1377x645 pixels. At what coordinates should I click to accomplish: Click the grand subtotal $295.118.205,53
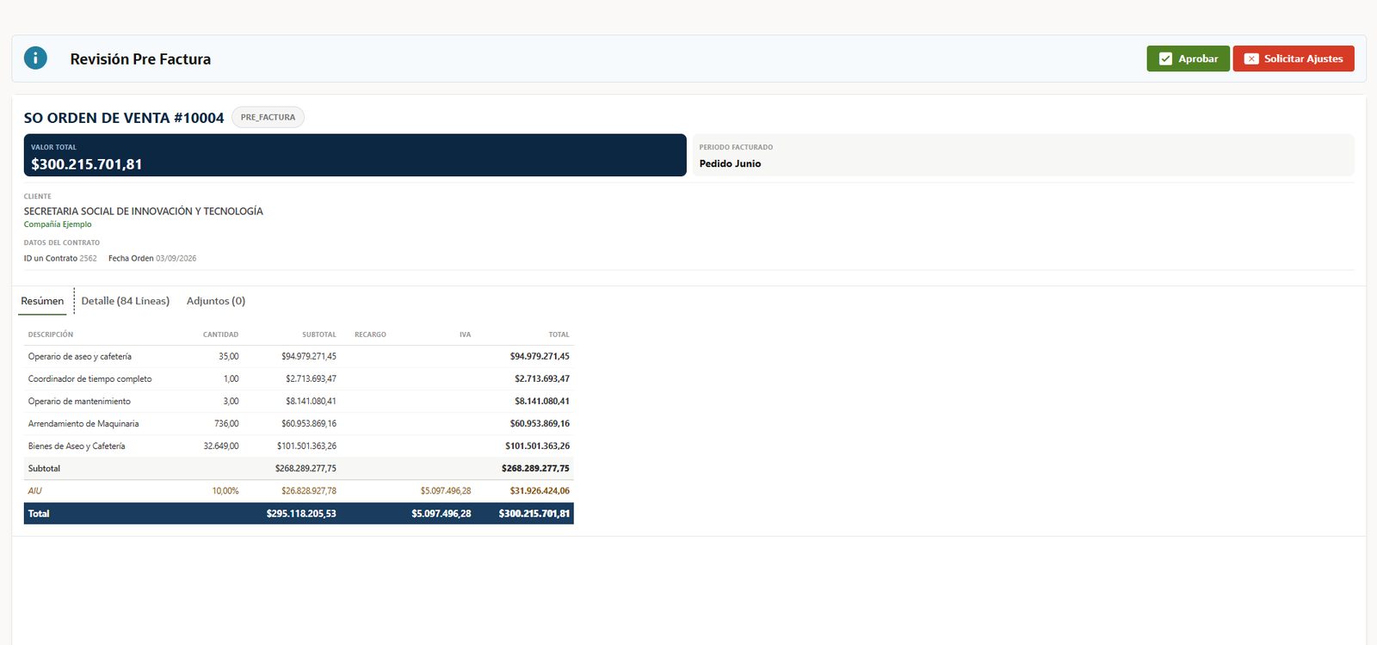[x=301, y=513]
